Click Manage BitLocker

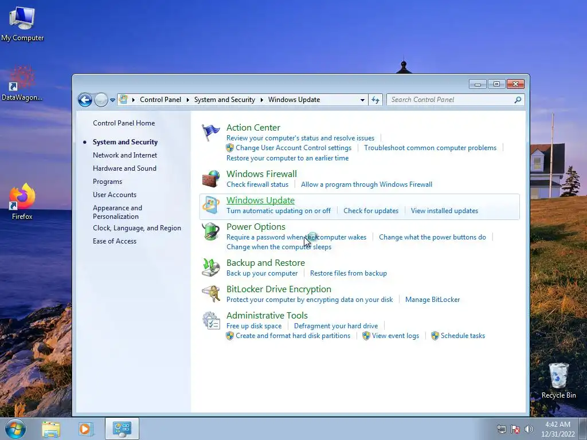tap(432, 300)
